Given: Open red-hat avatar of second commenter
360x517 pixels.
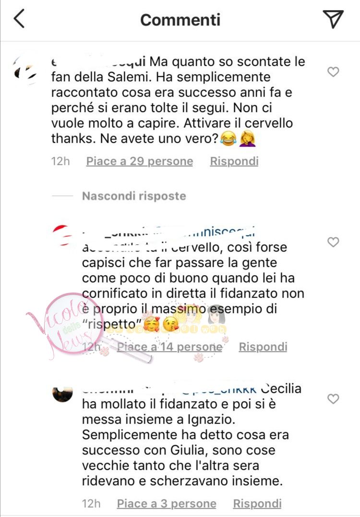Looking at the screenshot, I should pyautogui.click(x=62, y=235).
